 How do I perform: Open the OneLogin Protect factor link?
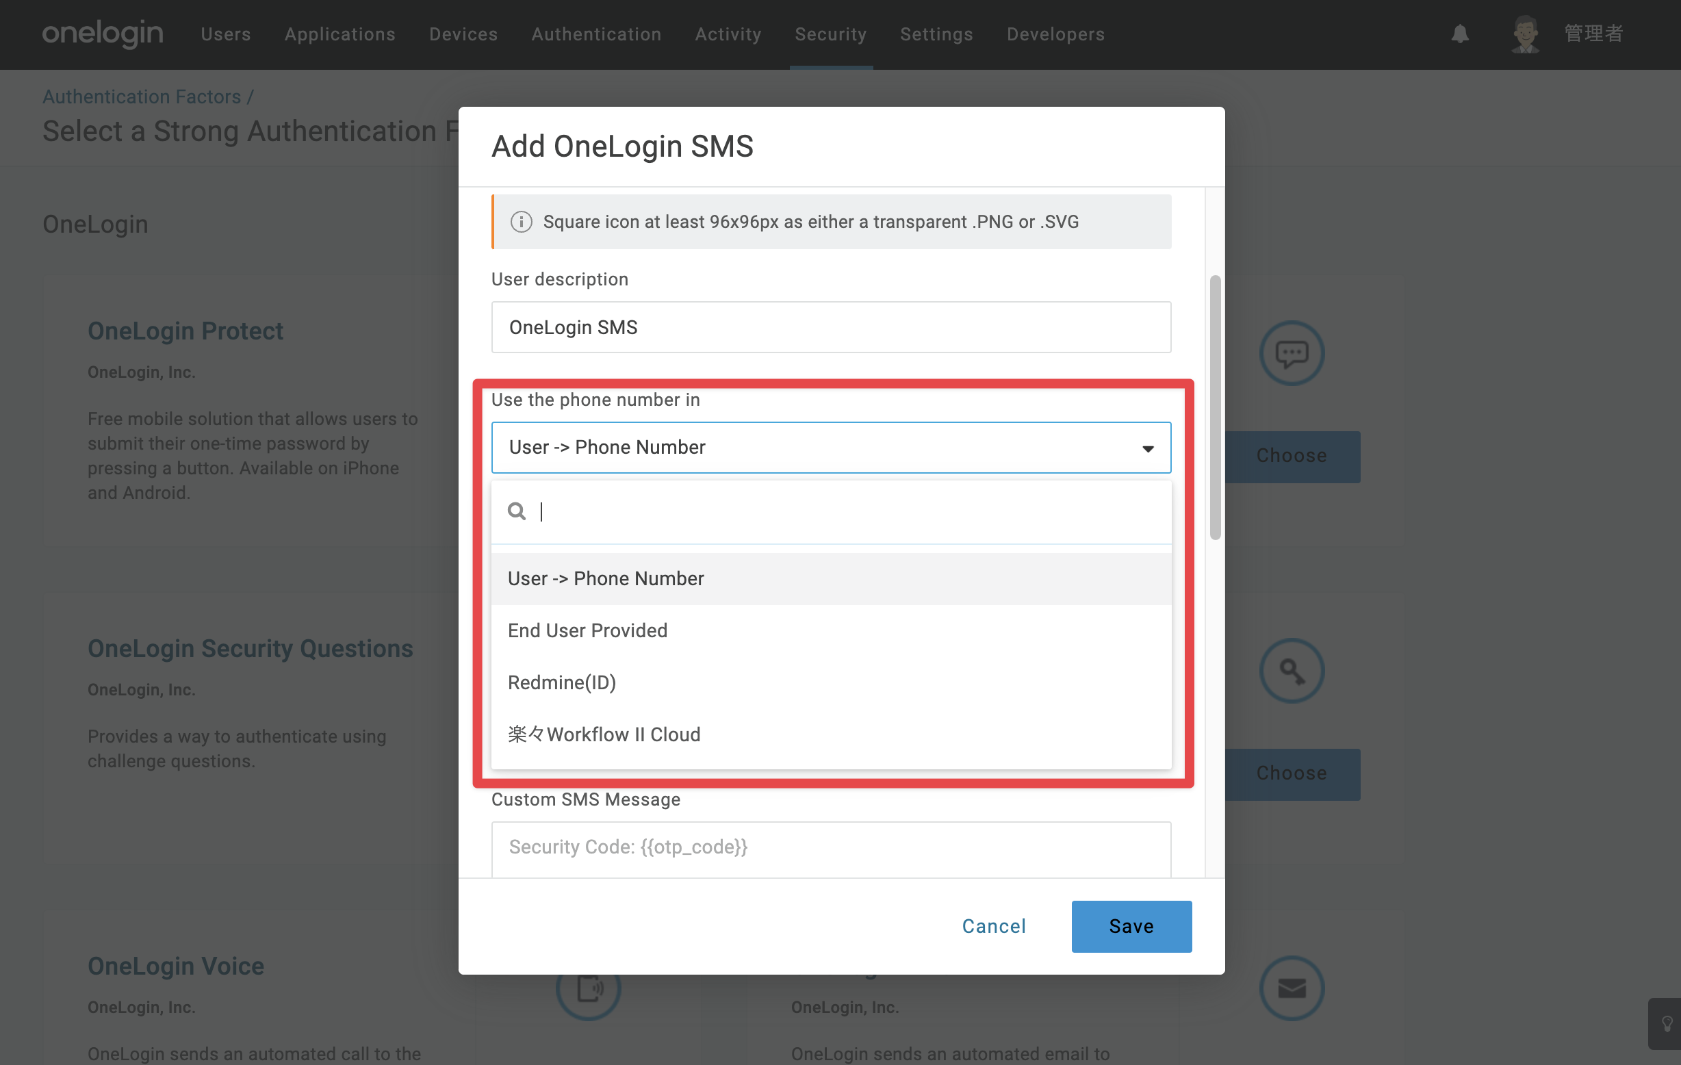coord(185,331)
